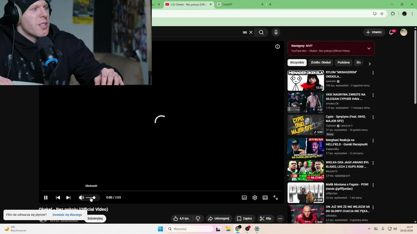Expand the Następny: MVP playlist panel
This screenshot has height=234, width=417.
click(x=369, y=48)
